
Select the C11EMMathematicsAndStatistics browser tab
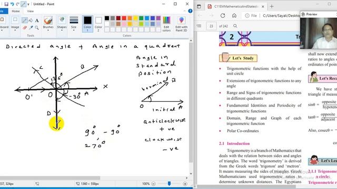click(236, 7)
